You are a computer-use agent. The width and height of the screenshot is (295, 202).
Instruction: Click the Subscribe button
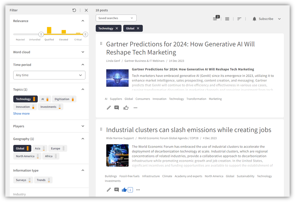pyautogui.click(x=266, y=19)
